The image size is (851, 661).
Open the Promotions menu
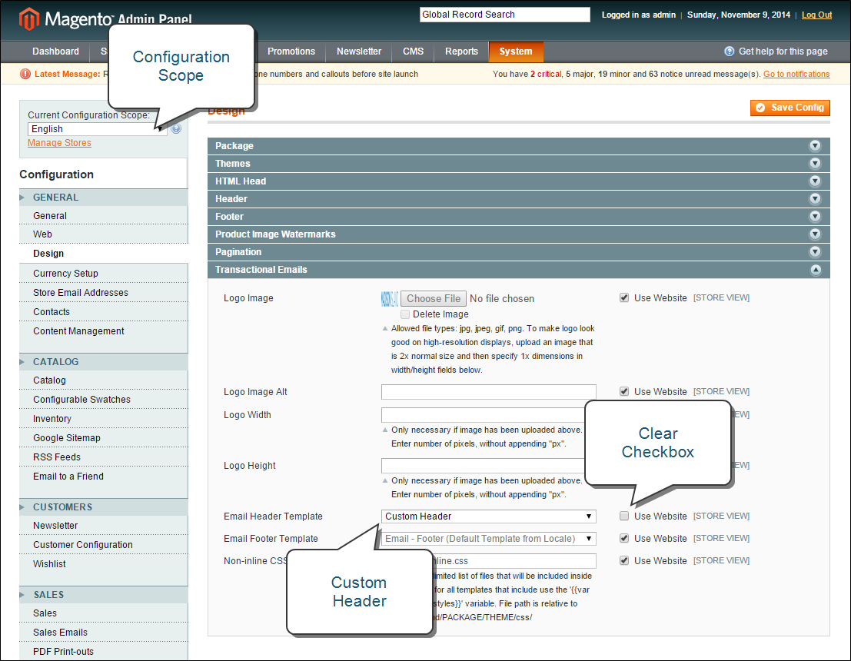[x=291, y=51]
